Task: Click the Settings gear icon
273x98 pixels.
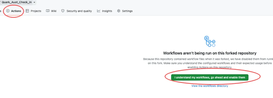Action: pyautogui.click(x=119, y=11)
